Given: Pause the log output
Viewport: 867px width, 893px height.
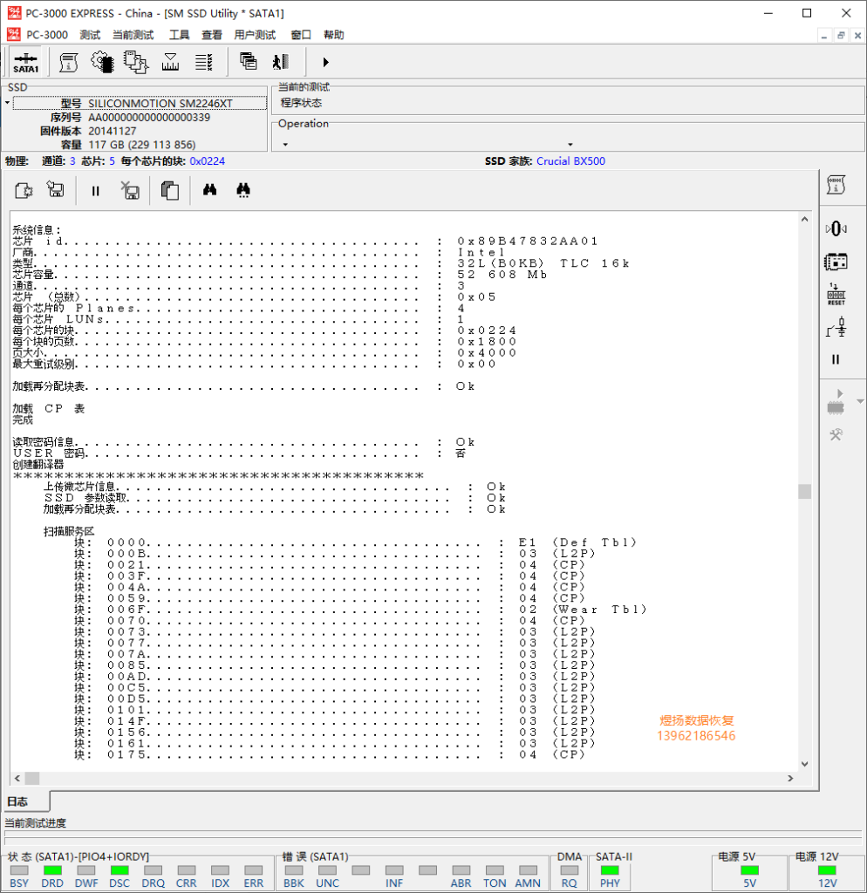Looking at the screenshot, I should point(96,191).
